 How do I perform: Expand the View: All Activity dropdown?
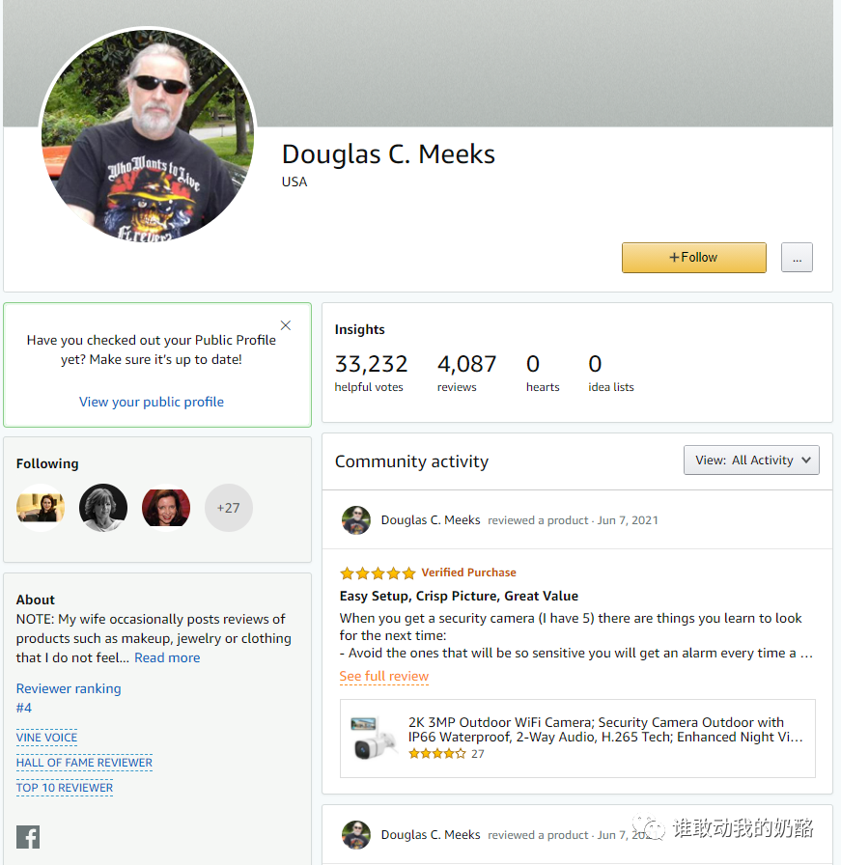(x=751, y=460)
